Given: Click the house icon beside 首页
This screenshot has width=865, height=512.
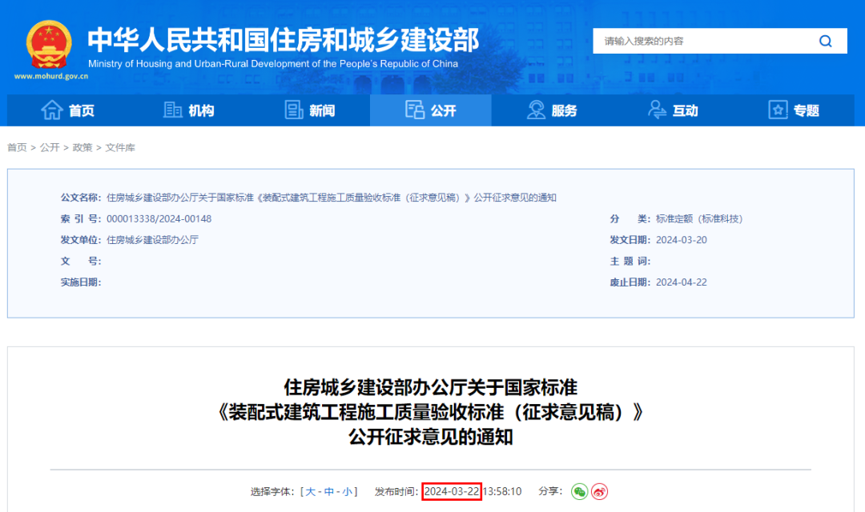Looking at the screenshot, I should click(x=52, y=110).
